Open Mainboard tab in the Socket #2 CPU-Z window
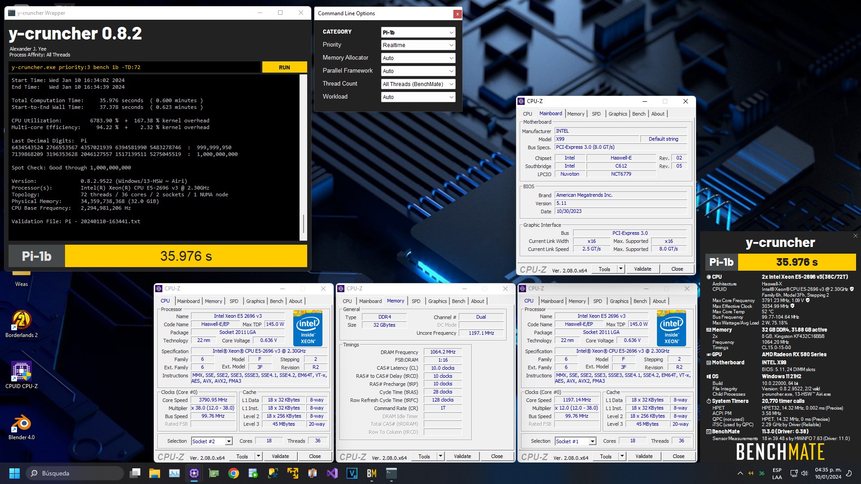 click(x=188, y=301)
